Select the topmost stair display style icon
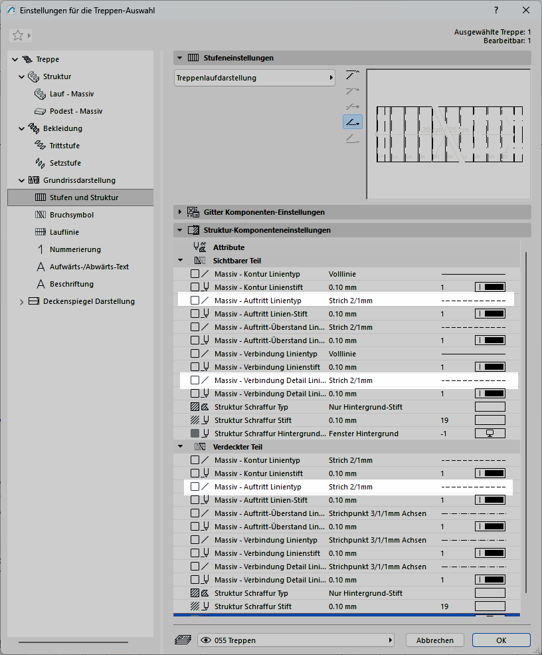542x655 pixels. 352,74
